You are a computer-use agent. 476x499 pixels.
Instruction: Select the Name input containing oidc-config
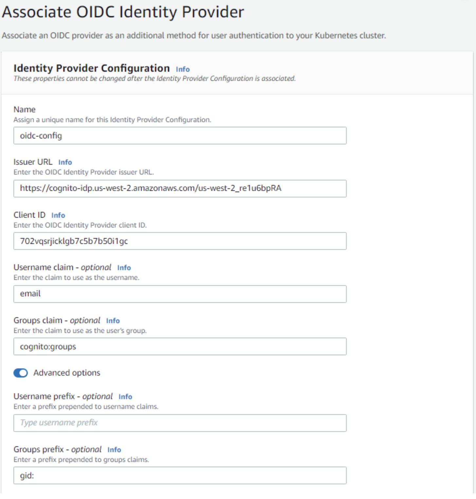[x=180, y=135]
